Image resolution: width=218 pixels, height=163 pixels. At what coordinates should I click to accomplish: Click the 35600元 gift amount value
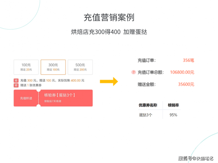[x=186, y=84]
